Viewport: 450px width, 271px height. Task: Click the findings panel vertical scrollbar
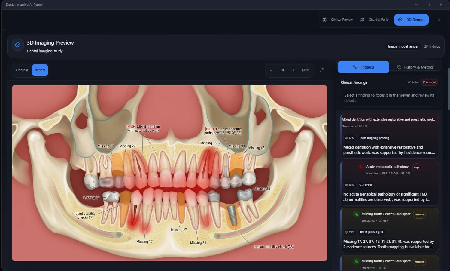(x=448, y=89)
